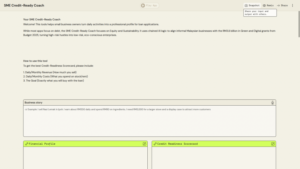Click the sparkle icon beside Credit Readiness Scorecard
Screen dimensions: 300x169
[155, 144]
